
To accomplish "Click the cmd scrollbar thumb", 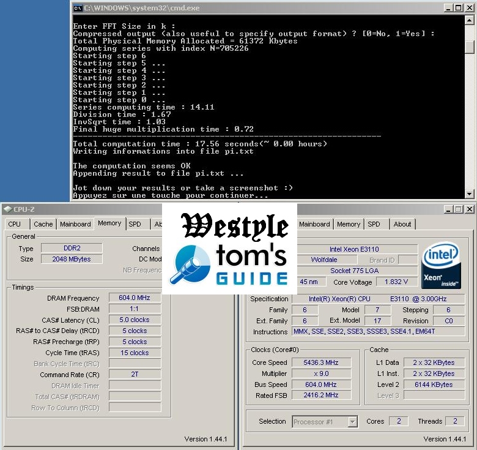I will (x=470, y=47).
